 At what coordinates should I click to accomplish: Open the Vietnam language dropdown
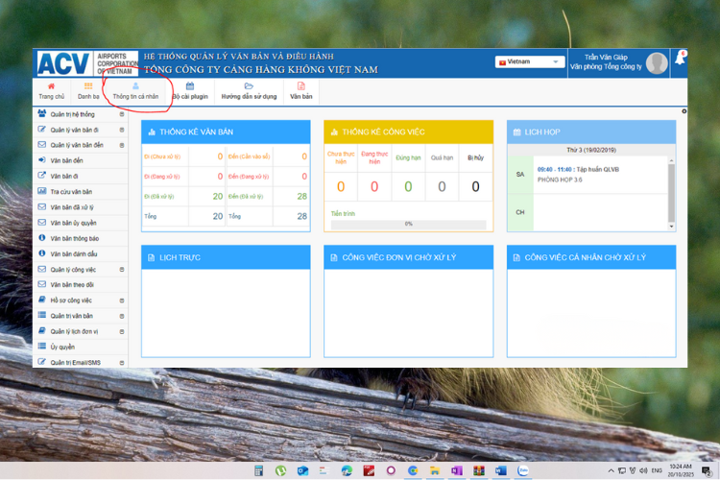pos(529,61)
